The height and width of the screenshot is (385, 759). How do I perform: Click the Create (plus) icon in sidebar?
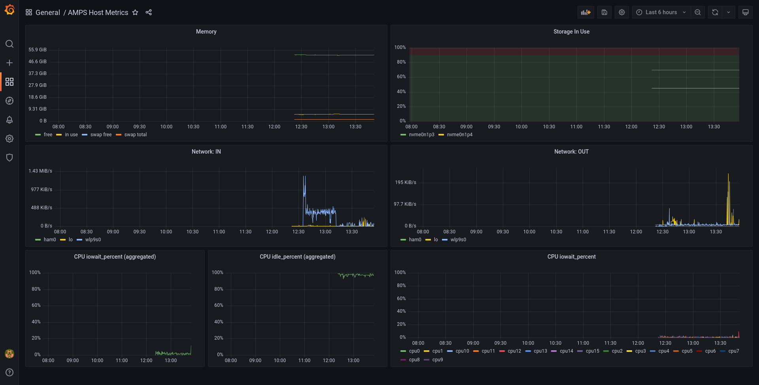[x=9, y=62]
